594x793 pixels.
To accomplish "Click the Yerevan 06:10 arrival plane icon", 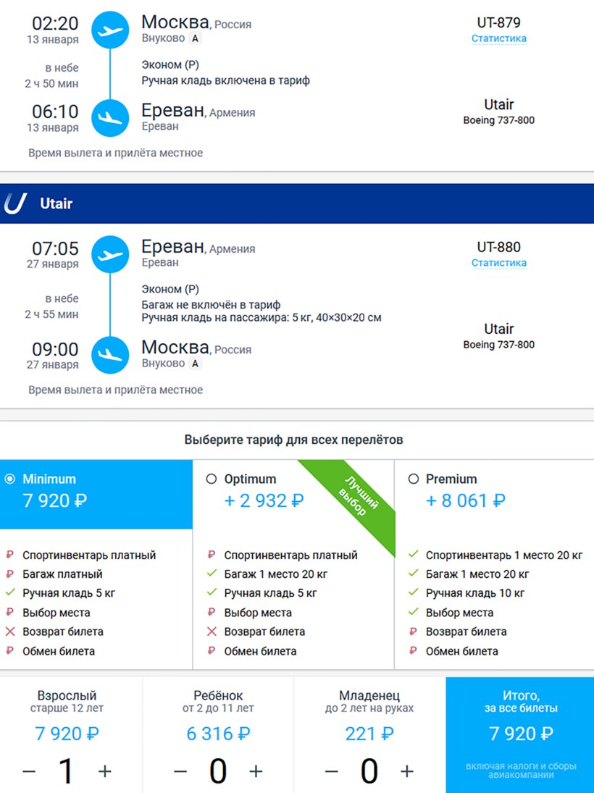I will click(110, 118).
